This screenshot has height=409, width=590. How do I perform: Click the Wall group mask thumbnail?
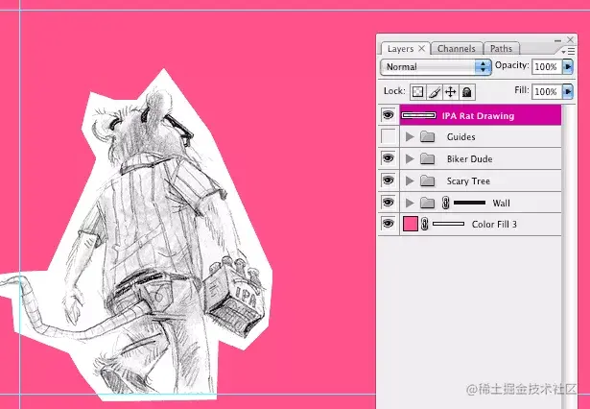[469, 203]
